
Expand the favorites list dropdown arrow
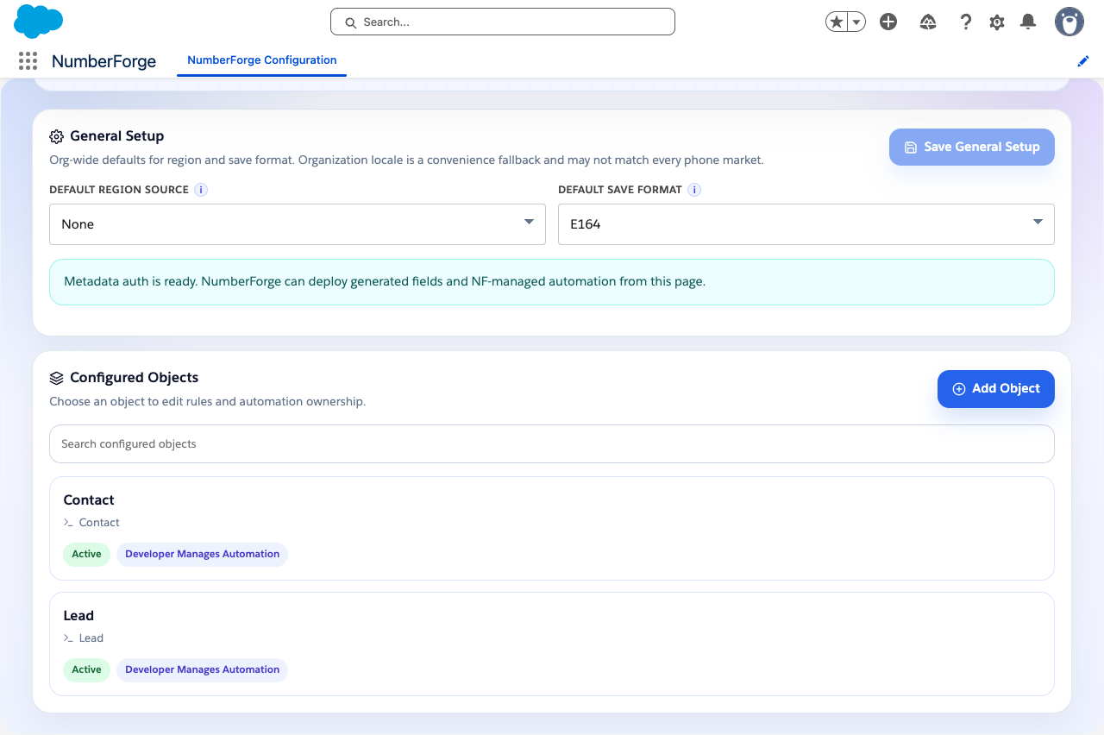click(856, 22)
